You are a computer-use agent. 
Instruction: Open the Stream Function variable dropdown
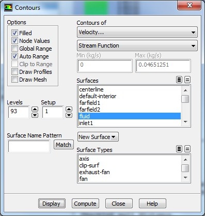137,45
